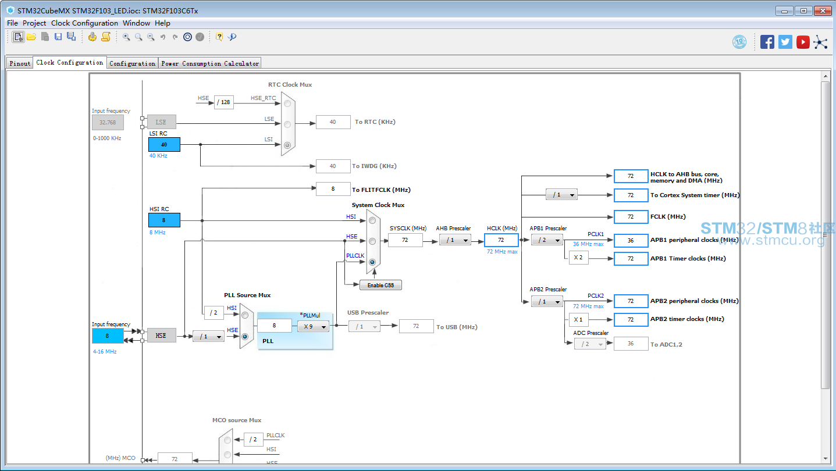Image resolution: width=836 pixels, height=471 pixels.
Task: Generate report using the scroll icon
Action: point(106,37)
